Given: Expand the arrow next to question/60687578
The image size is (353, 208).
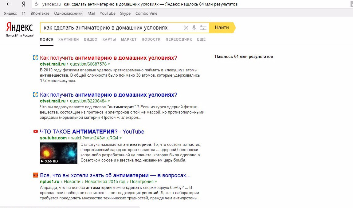Looking at the screenshot, I should click(x=109, y=64).
